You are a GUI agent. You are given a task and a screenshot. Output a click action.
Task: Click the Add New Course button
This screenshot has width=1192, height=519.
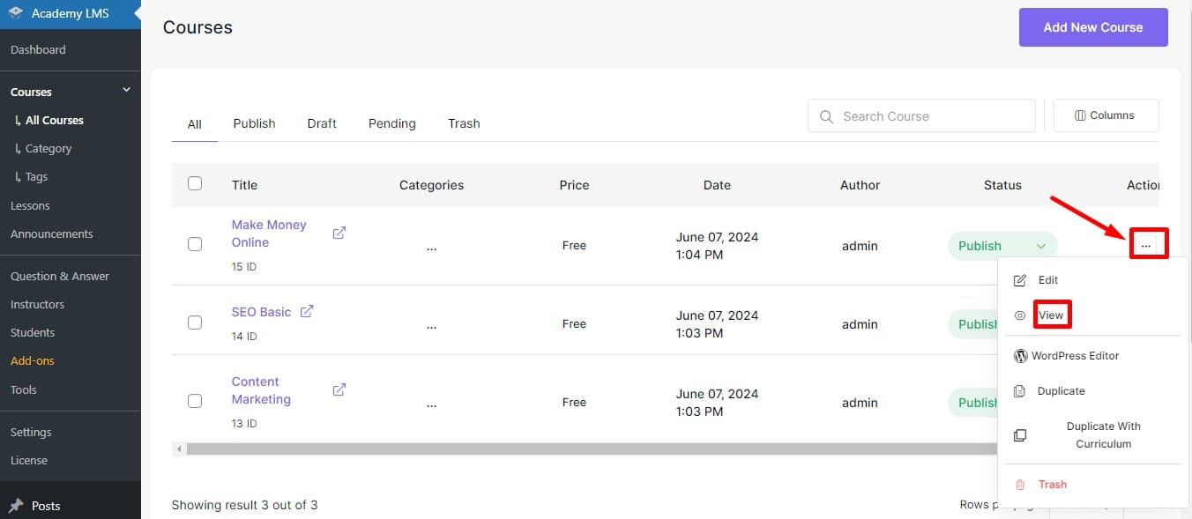(1092, 27)
